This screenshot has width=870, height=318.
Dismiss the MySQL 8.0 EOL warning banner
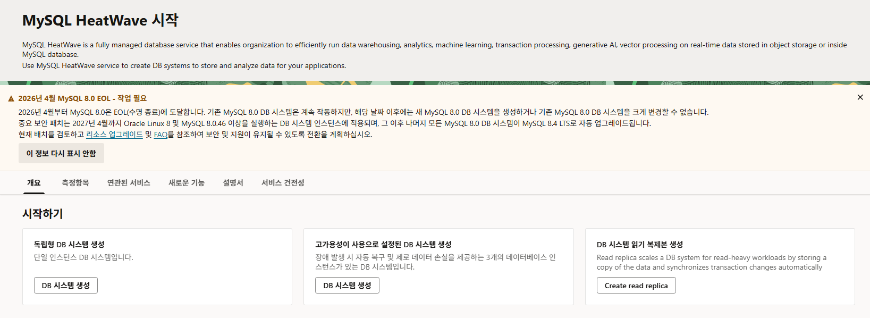(860, 97)
